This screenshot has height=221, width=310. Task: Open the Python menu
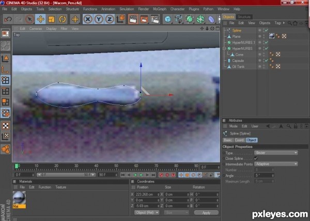point(208,9)
